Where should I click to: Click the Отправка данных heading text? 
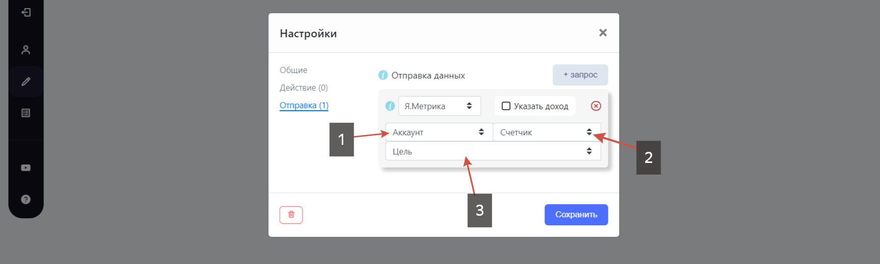(428, 75)
